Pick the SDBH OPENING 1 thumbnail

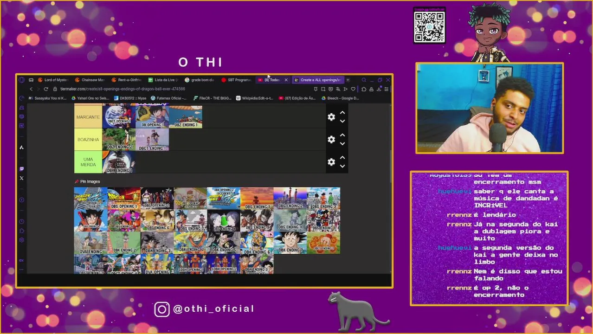tap(190, 264)
